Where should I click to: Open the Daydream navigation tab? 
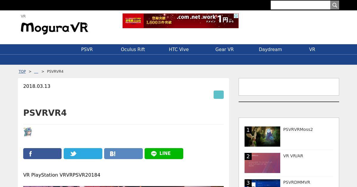(x=270, y=50)
